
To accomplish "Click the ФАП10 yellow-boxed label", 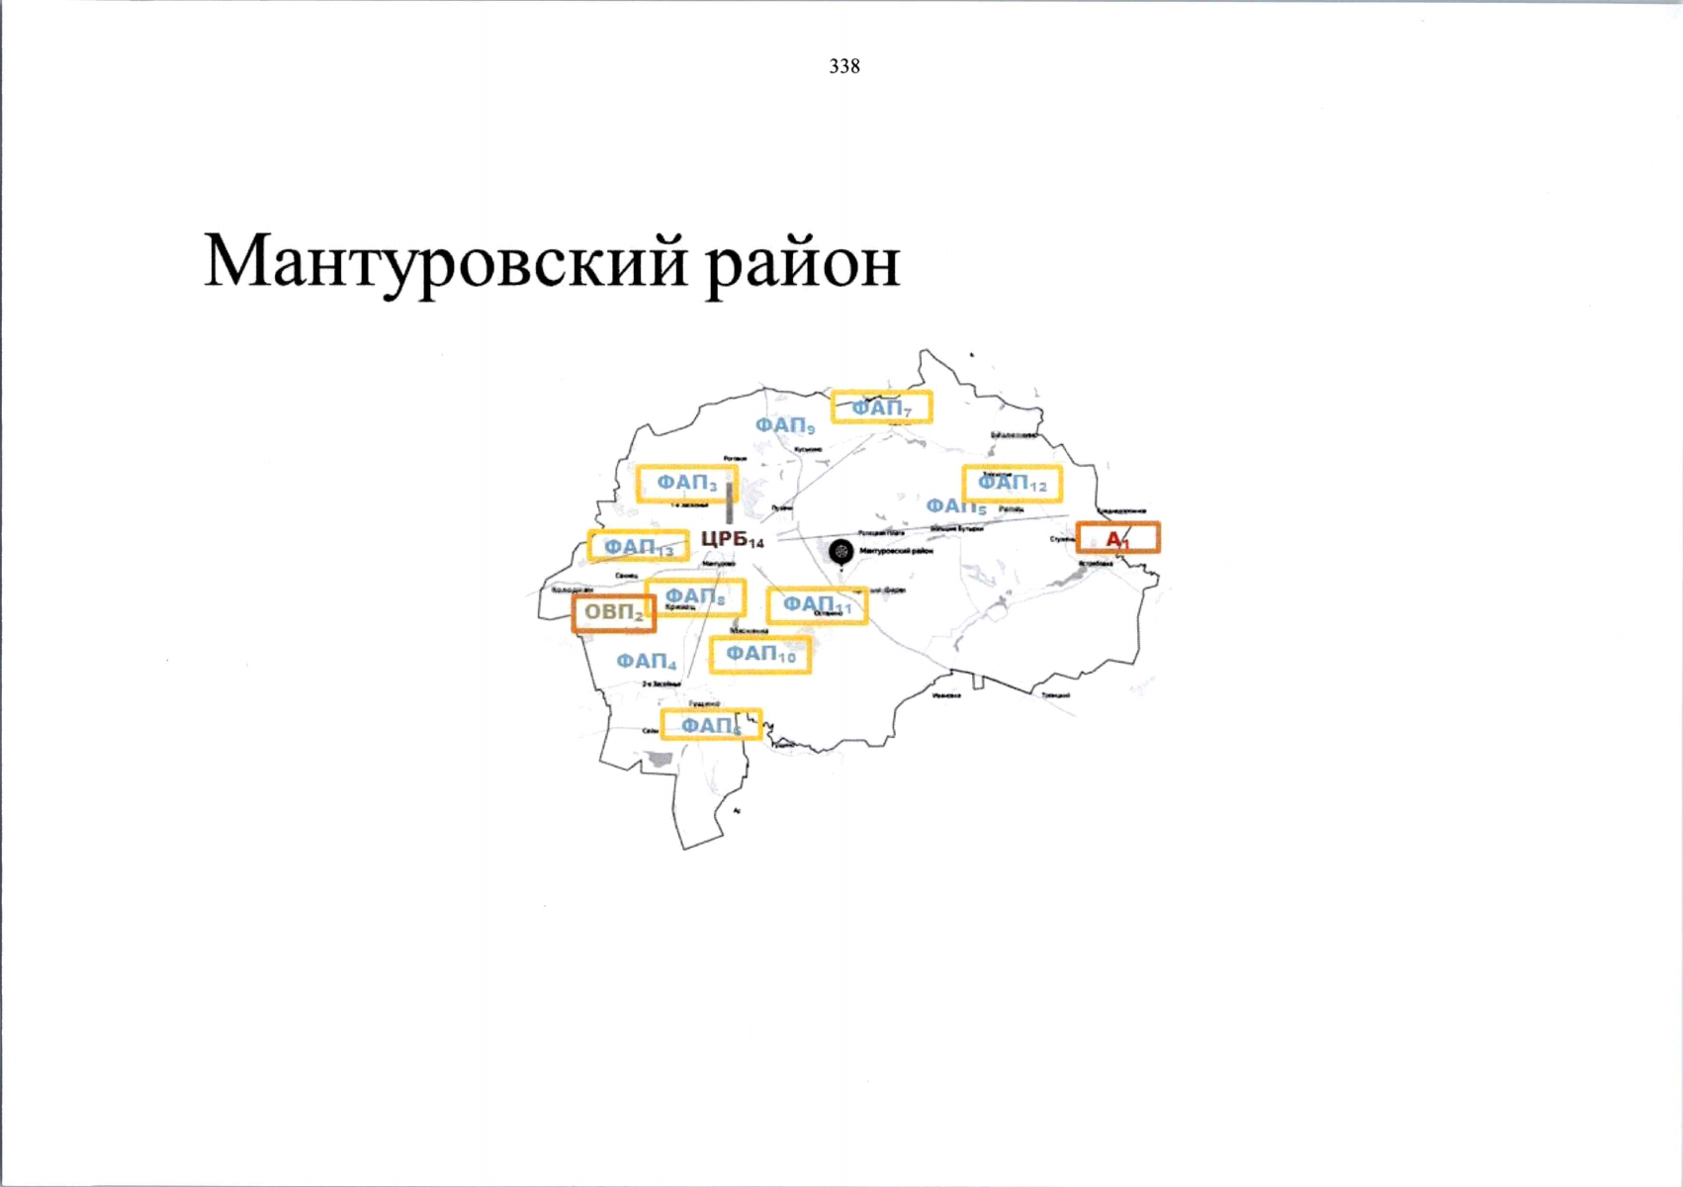I will 760,655.
